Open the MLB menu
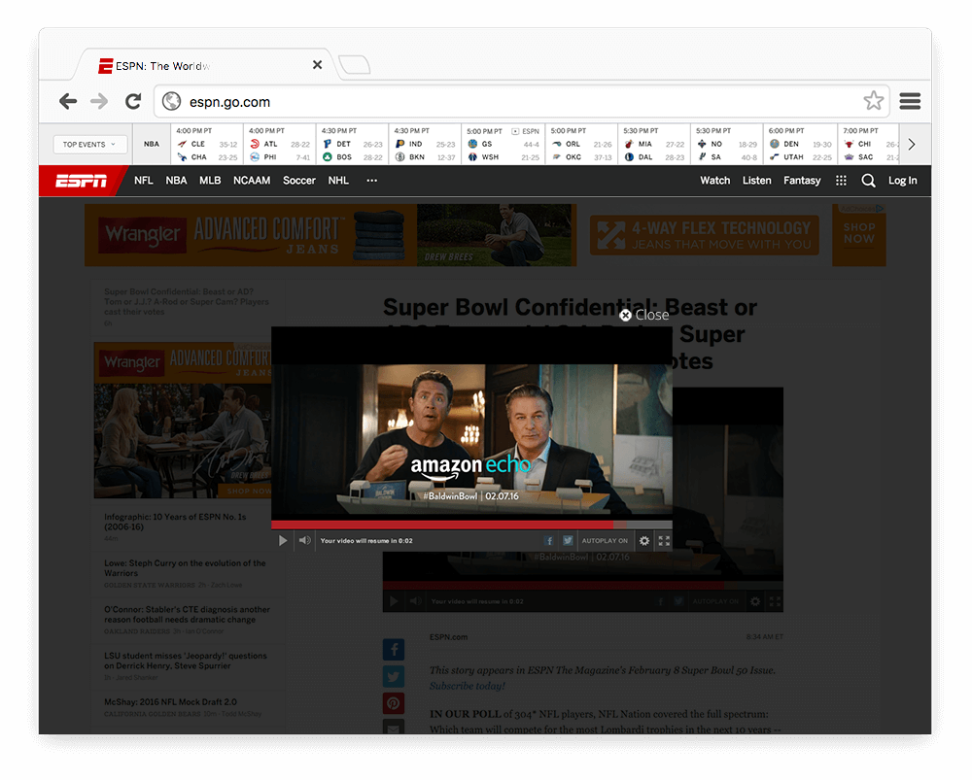 pos(210,181)
